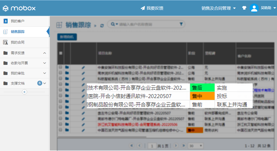Click the T-shirt theme icon in header
This screenshot has height=151, width=277.
[244, 8]
